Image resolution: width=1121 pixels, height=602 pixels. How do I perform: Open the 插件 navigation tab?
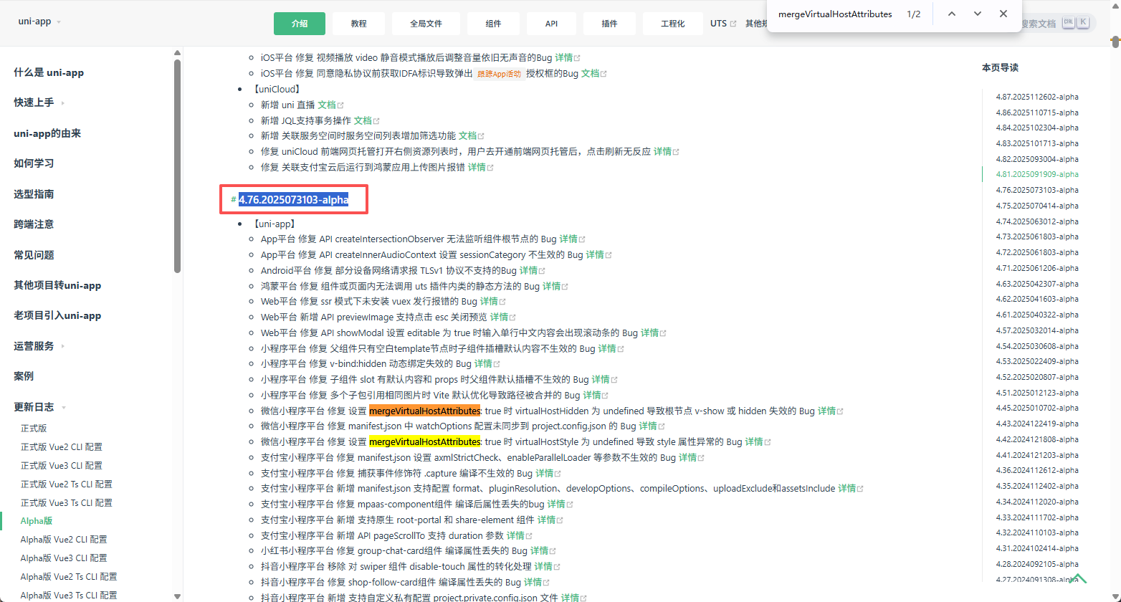[609, 24]
